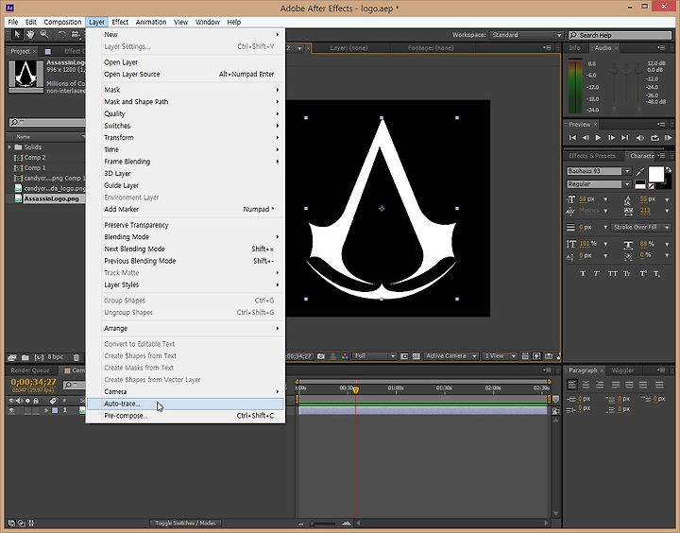Expand layer 1 properties triangle

click(46, 410)
